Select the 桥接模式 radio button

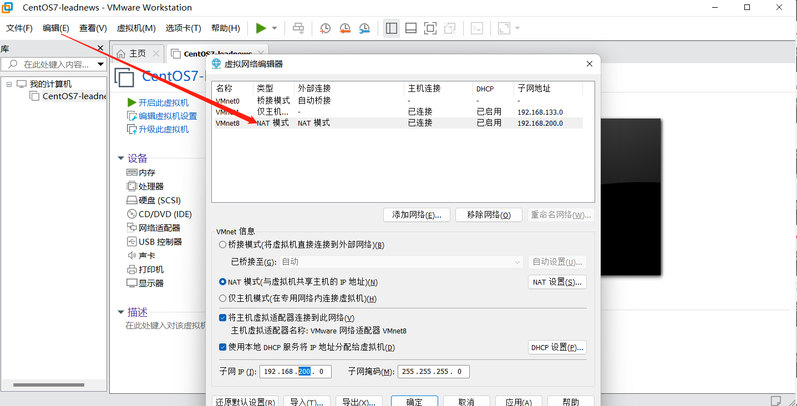point(223,245)
